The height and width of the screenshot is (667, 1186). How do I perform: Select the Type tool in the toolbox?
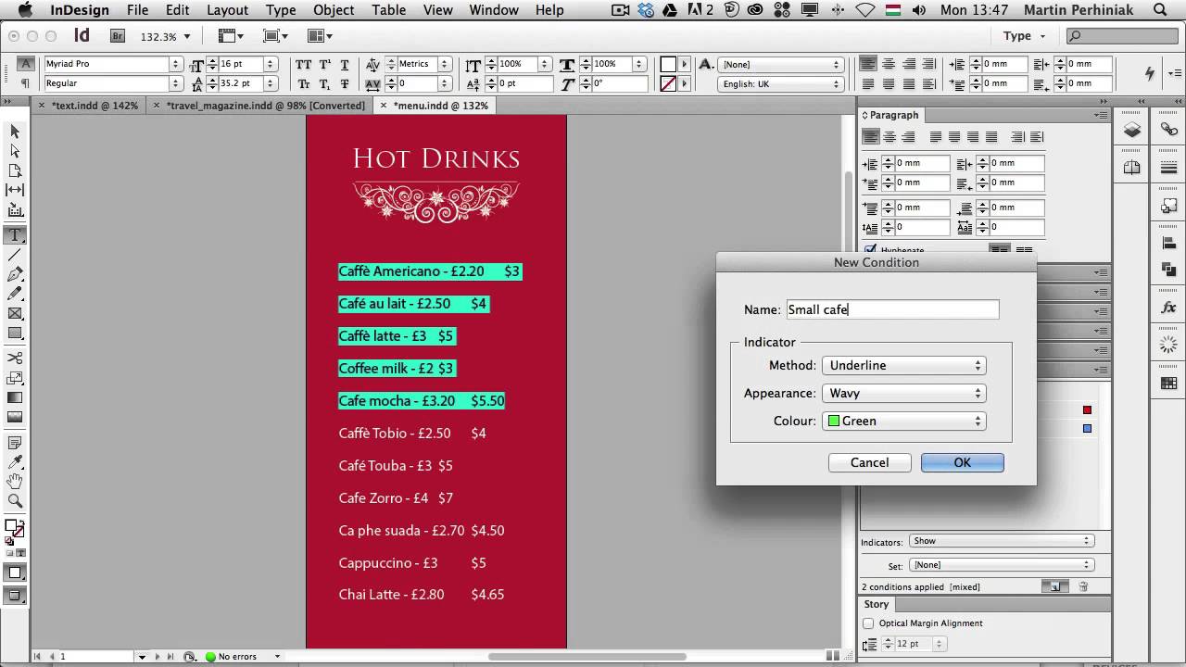click(15, 235)
